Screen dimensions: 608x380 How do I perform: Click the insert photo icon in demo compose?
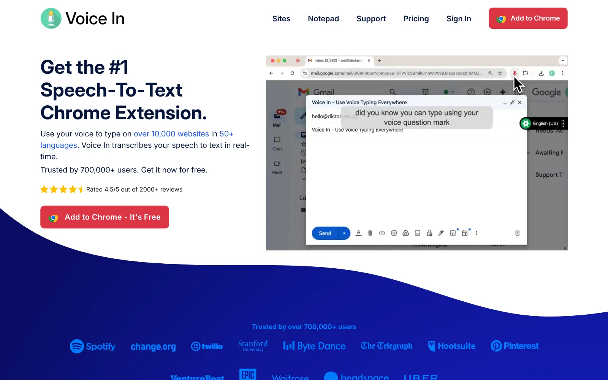point(418,233)
